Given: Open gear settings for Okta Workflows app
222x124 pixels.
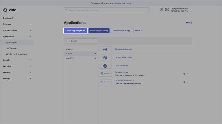Looking at the screenshot, I should click(184, 74).
